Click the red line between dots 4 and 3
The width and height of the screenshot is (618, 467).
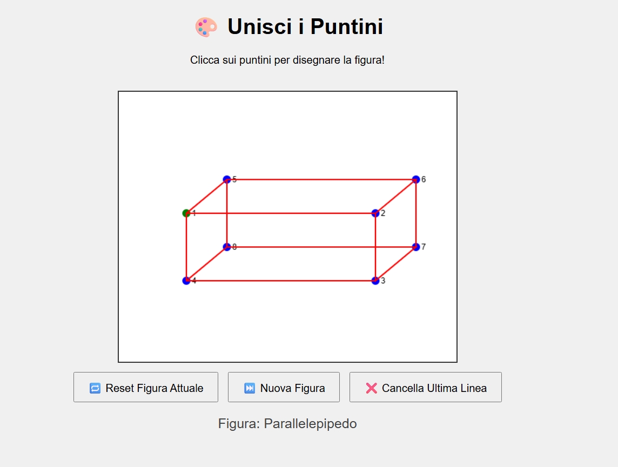point(281,281)
